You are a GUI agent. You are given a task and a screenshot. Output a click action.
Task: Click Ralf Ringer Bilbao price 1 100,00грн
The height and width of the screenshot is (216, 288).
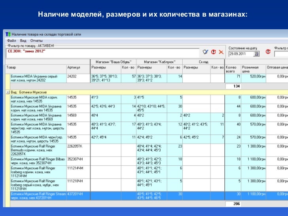(x=254, y=161)
